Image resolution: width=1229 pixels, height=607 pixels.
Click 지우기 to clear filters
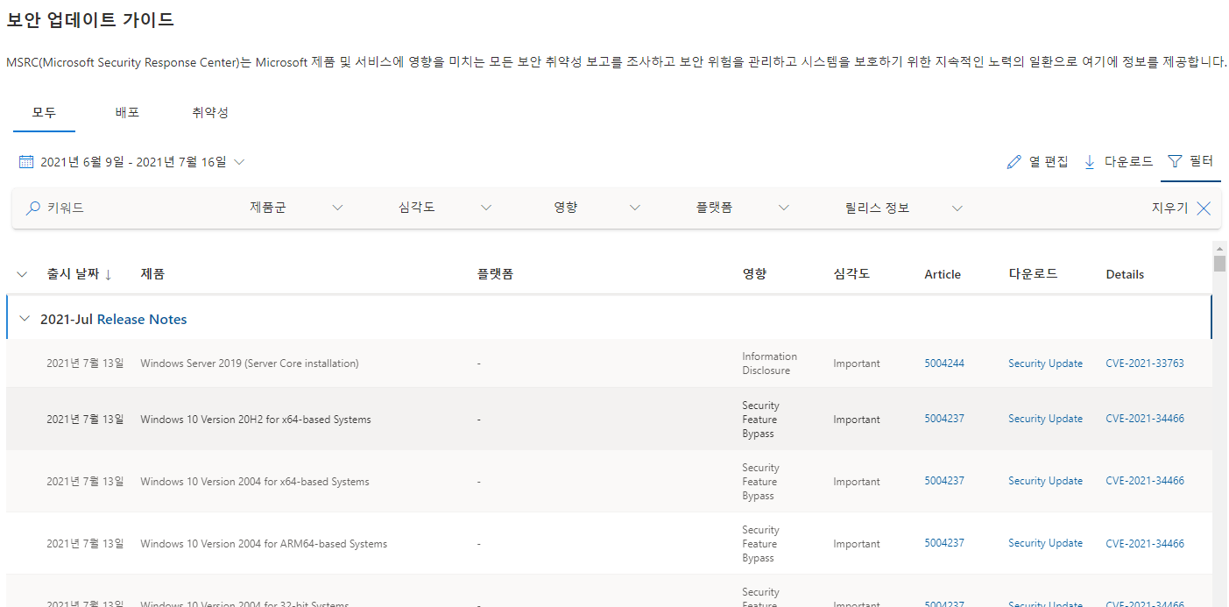1169,208
